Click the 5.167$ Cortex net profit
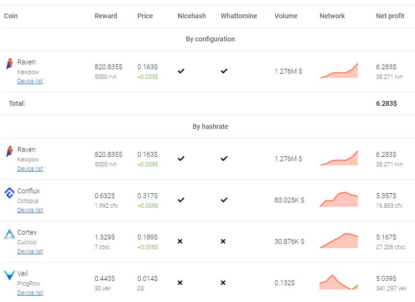The height and width of the screenshot is (302, 415). pyautogui.click(x=386, y=237)
